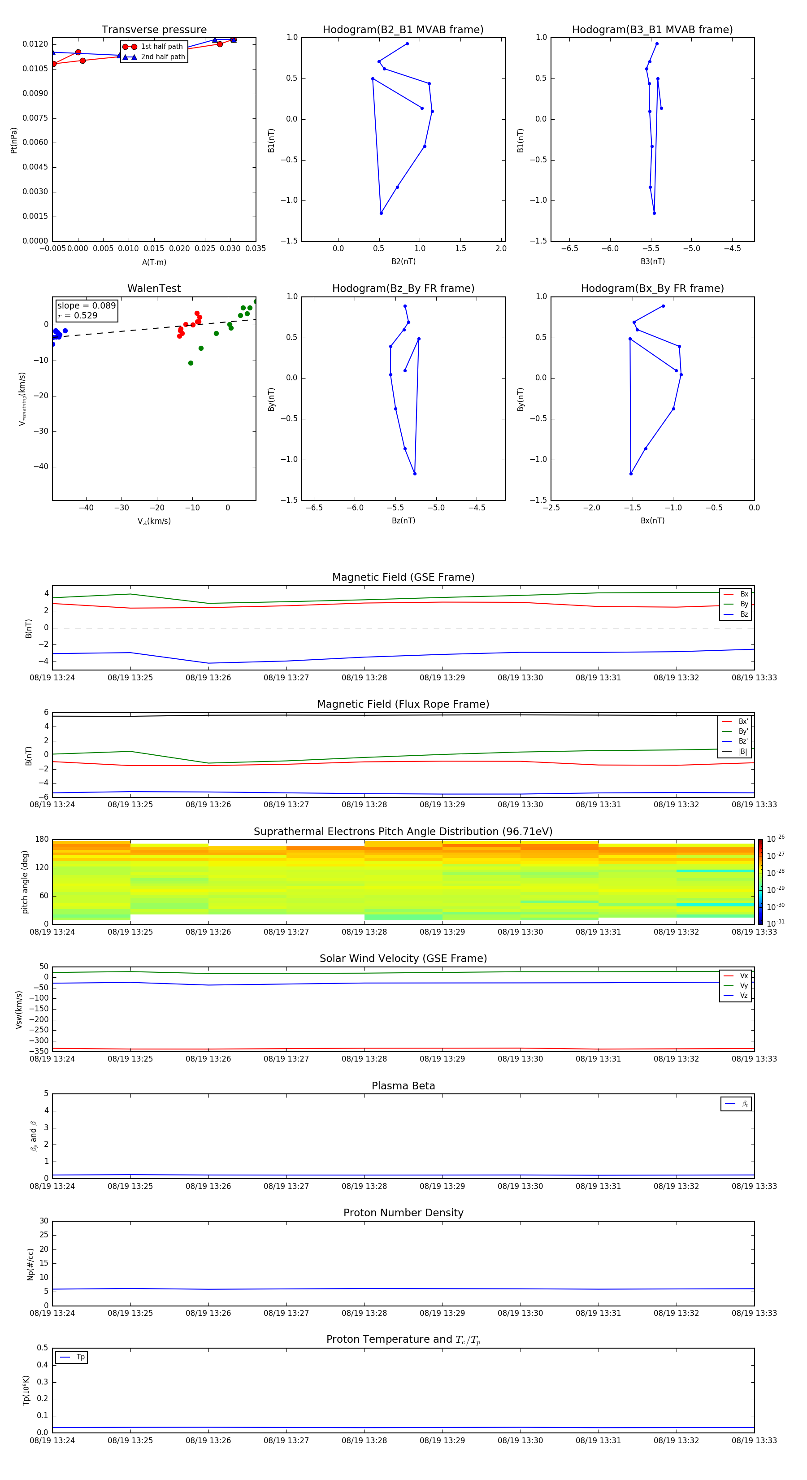The height and width of the screenshot is (1480, 807).
Task: Select Bz' in the Flux Rope legend
Action: click(735, 741)
